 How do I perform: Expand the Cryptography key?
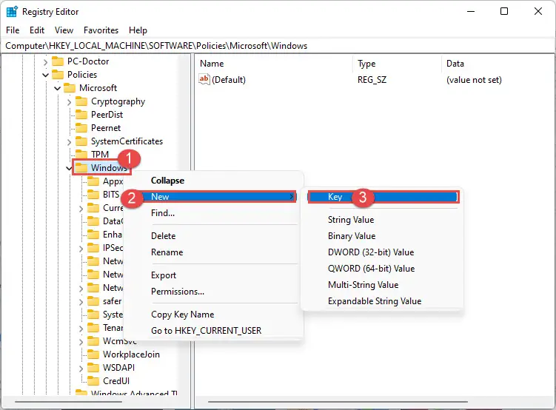click(69, 102)
